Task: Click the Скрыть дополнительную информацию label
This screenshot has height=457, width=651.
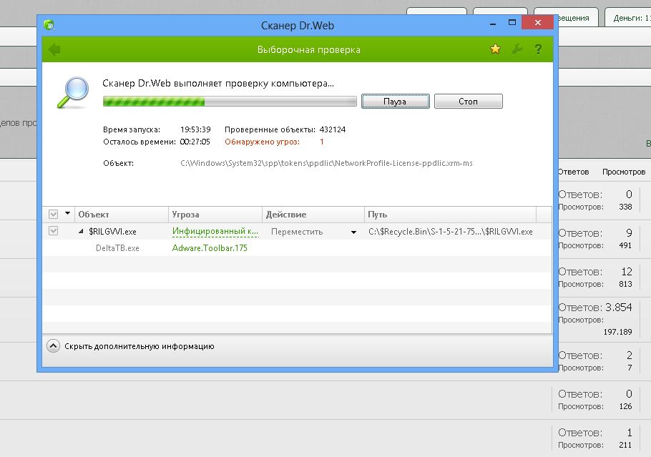Action: (x=139, y=346)
